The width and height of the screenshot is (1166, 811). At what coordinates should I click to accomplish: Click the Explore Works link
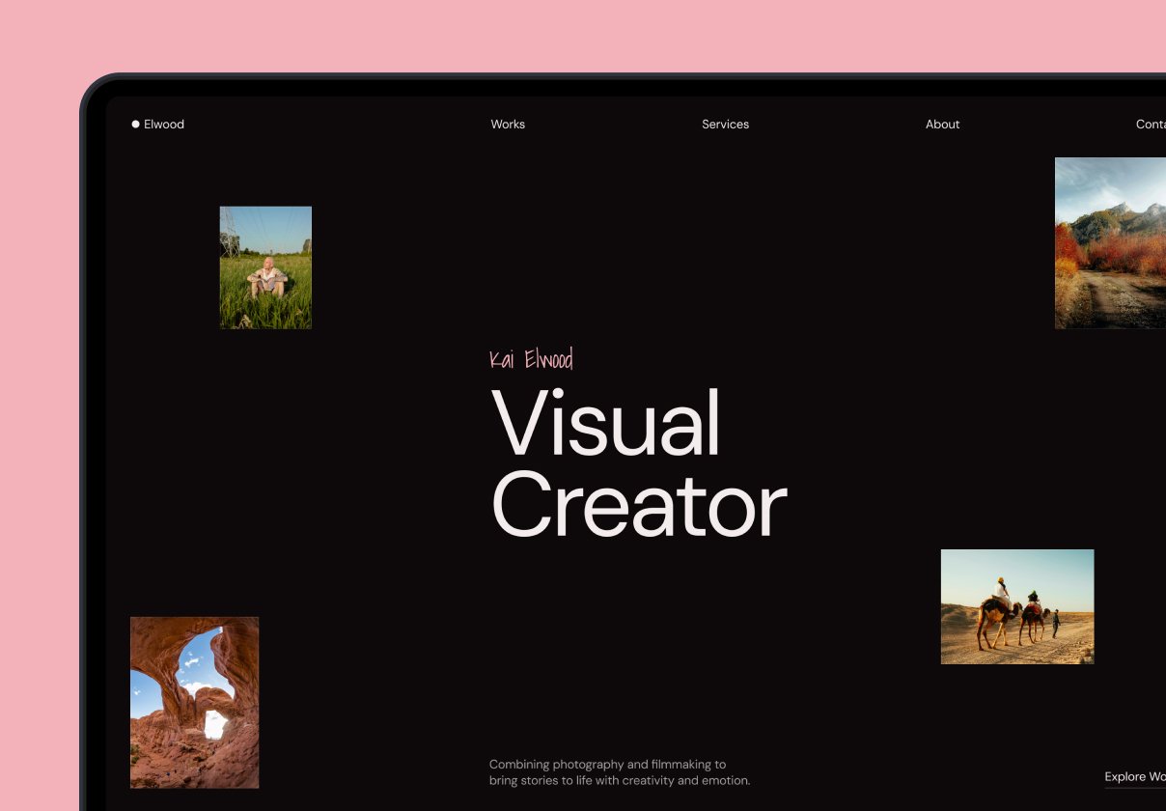[x=1135, y=776]
